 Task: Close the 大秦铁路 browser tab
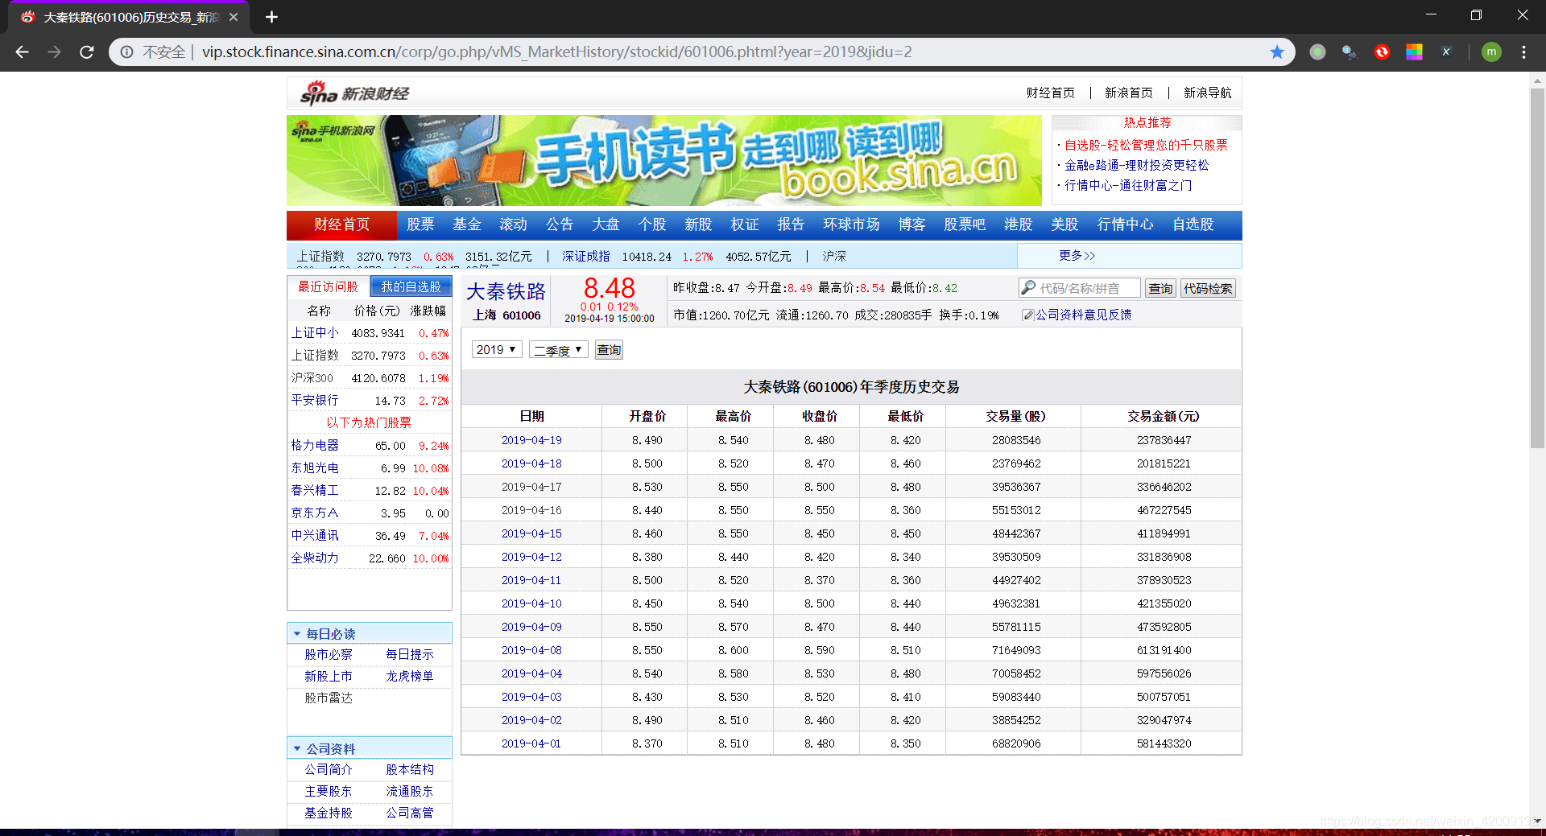tap(234, 17)
